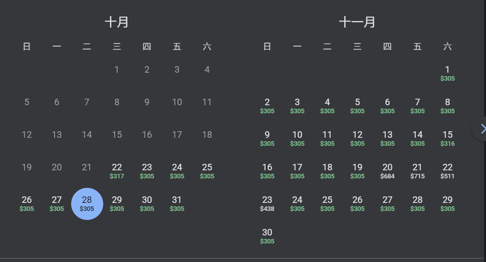This screenshot has width=486, height=262.
Task: Select November 5 date
Action: point(357,106)
